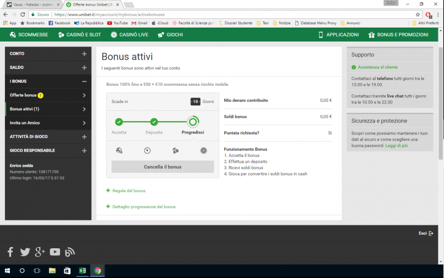Click the RSS blog feed icon
444x278 pixels.
(70, 252)
